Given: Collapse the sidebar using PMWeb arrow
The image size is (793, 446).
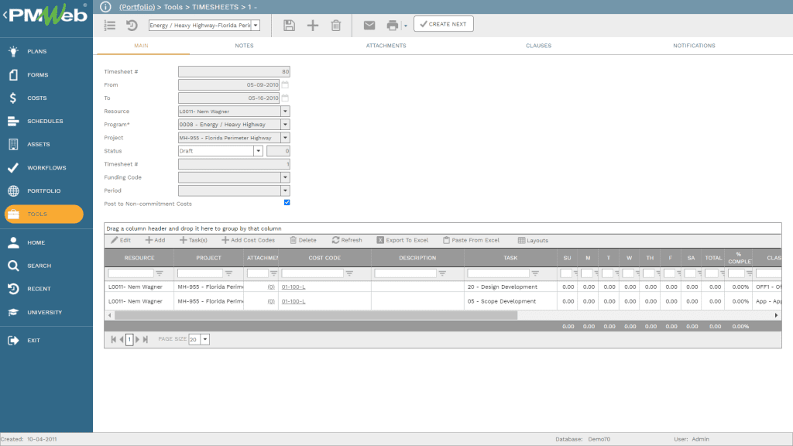Looking at the screenshot, I should tap(5, 15).
